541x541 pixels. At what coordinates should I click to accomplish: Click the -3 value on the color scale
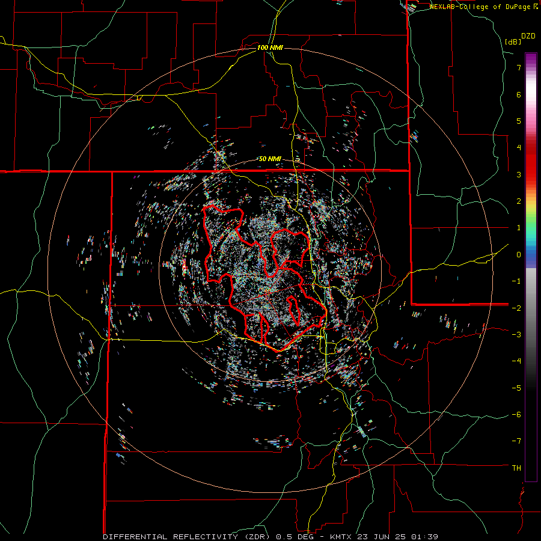pyautogui.click(x=516, y=335)
